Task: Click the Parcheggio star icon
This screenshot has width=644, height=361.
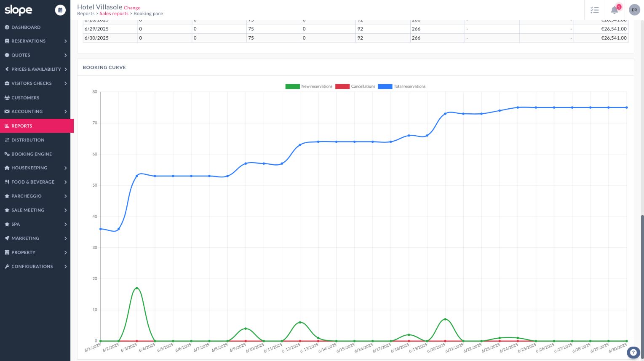Action: coord(7,196)
